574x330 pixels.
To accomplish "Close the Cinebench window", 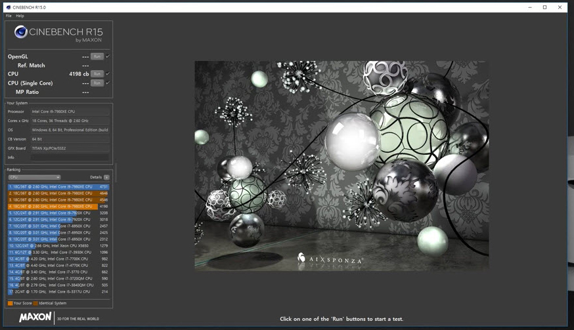I will (x=560, y=7).
